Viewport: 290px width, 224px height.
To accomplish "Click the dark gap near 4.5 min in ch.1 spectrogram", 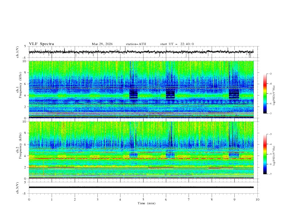I will (133, 94).
